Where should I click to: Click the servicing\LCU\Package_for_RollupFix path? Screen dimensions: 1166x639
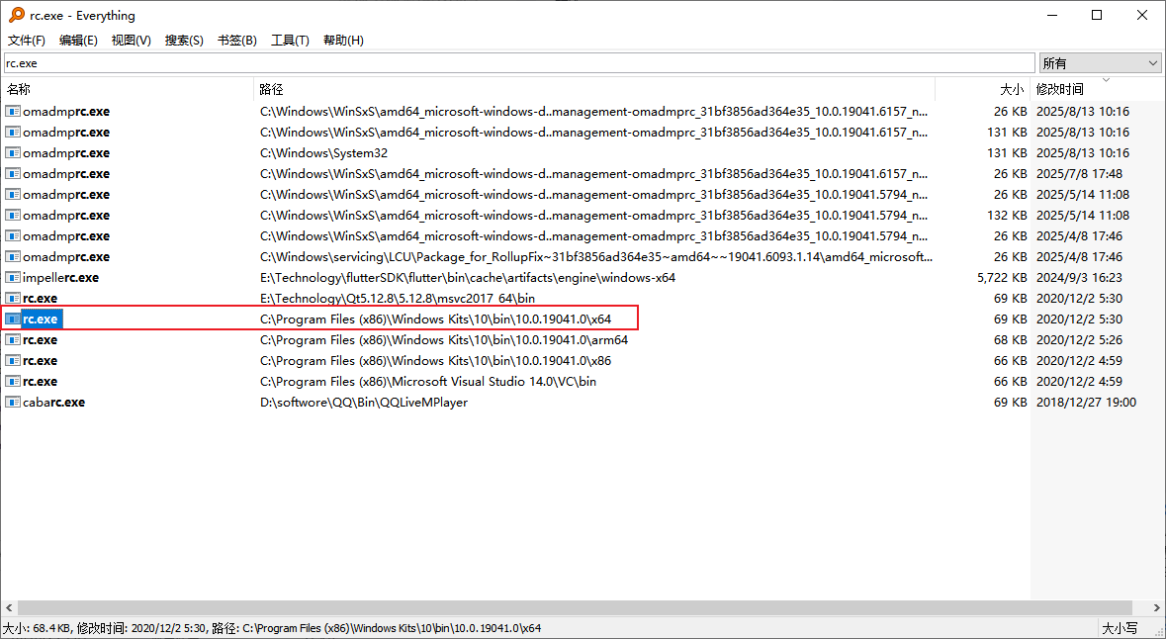[x=595, y=256]
